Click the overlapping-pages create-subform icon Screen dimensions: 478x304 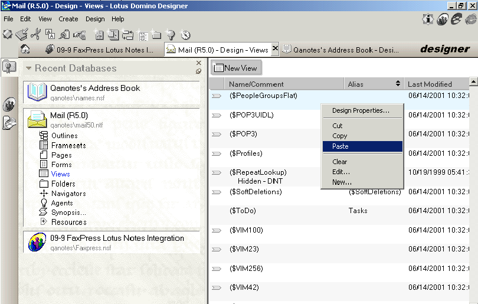point(113,34)
